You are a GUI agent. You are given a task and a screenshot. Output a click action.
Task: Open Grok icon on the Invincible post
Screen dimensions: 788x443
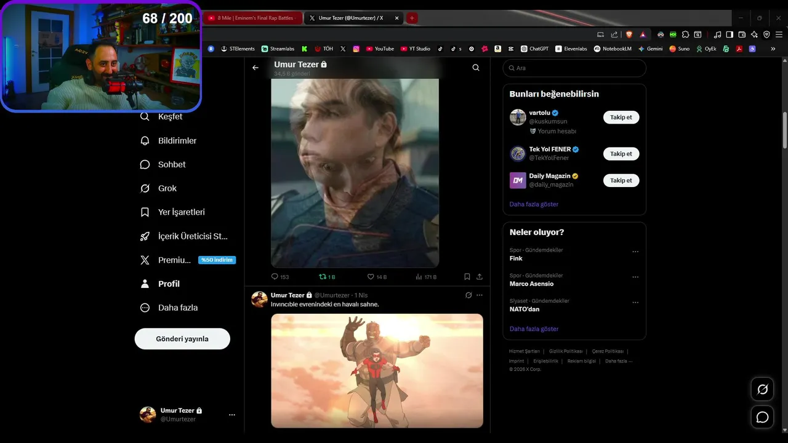coord(468,295)
